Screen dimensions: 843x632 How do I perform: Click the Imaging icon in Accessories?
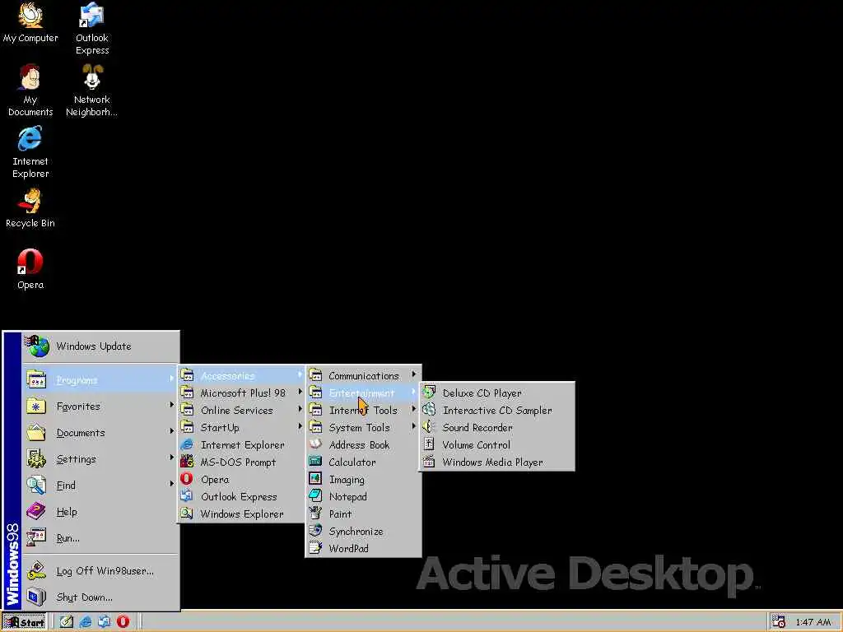315,479
